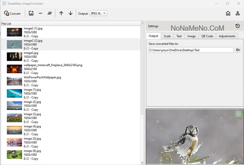This screenshot has width=244, height=165.
Task: Click the home icon
Action: coord(228,13)
